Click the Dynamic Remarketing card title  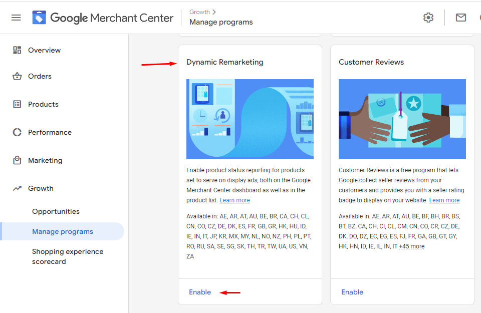[225, 62]
